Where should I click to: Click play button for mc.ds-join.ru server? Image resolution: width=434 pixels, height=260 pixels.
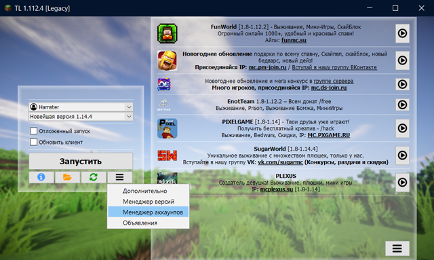[x=402, y=84]
